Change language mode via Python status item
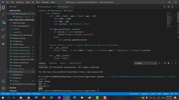Image resolution: width=179 pixels, height=100 pixels. [166, 94]
